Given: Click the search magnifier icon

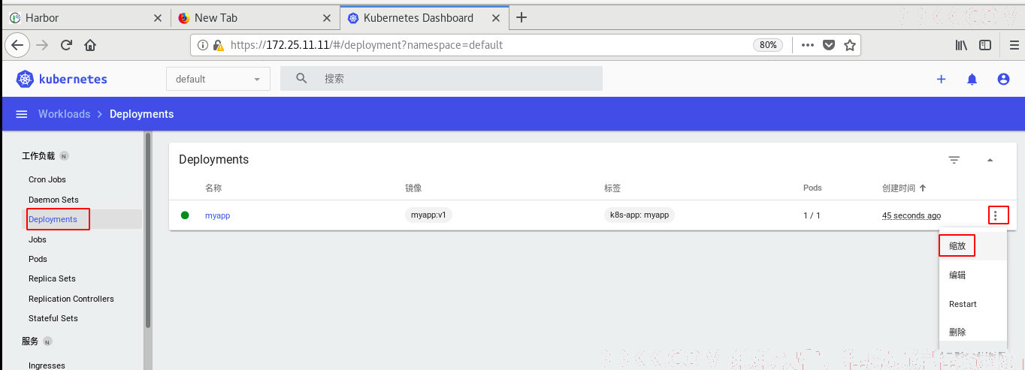Looking at the screenshot, I should pyautogui.click(x=301, y=78).
